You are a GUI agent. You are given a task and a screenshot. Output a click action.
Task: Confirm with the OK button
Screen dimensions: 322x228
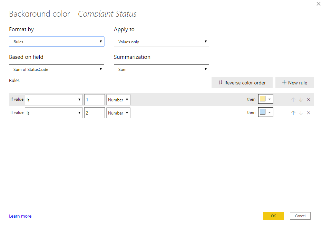pyautogui.click(x=273, y=216)
